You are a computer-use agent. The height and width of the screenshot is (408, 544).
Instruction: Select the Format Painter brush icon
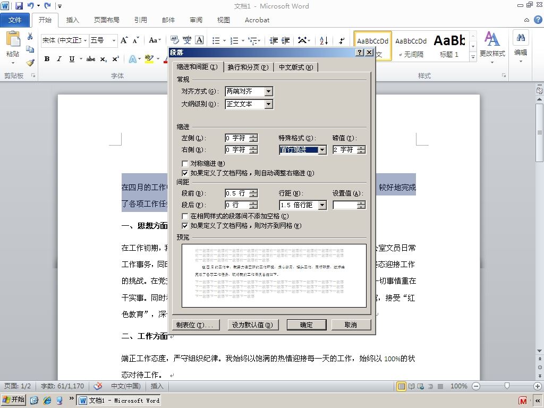click(30, 63)
